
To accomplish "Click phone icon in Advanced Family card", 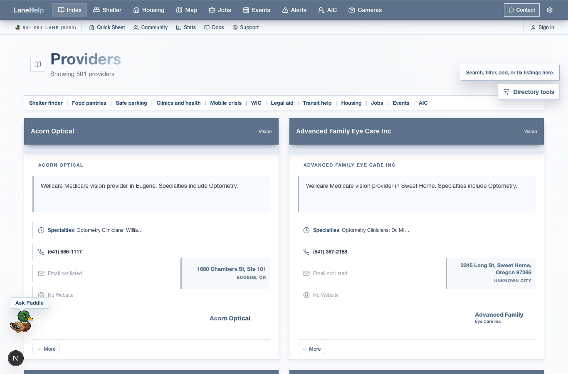I will point(306,252).
